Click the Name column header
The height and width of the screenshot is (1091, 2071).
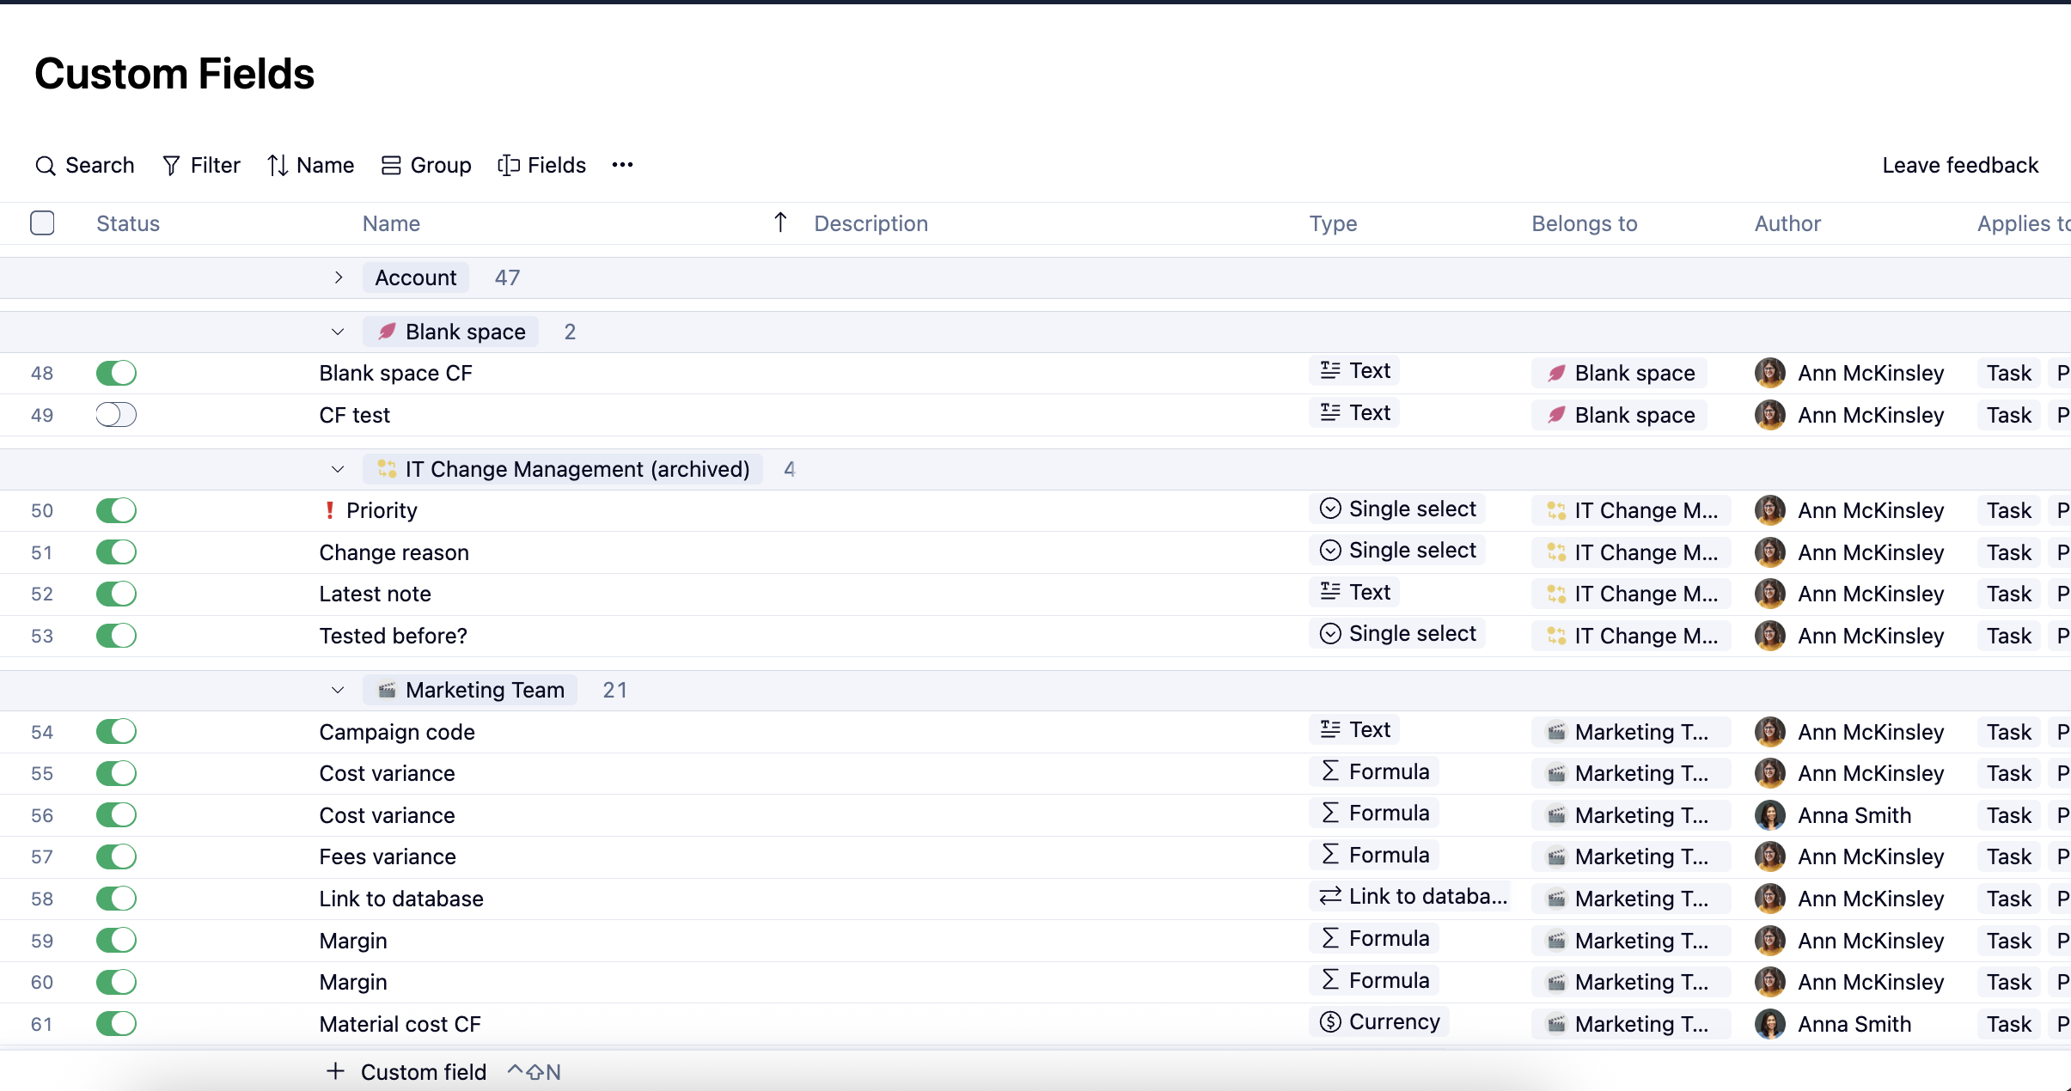[391, 223]
